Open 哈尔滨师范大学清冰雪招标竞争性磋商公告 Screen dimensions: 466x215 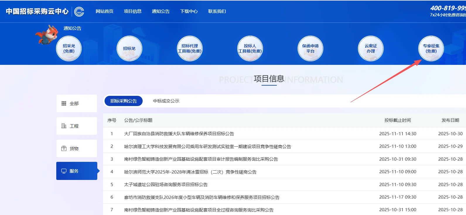190,172
